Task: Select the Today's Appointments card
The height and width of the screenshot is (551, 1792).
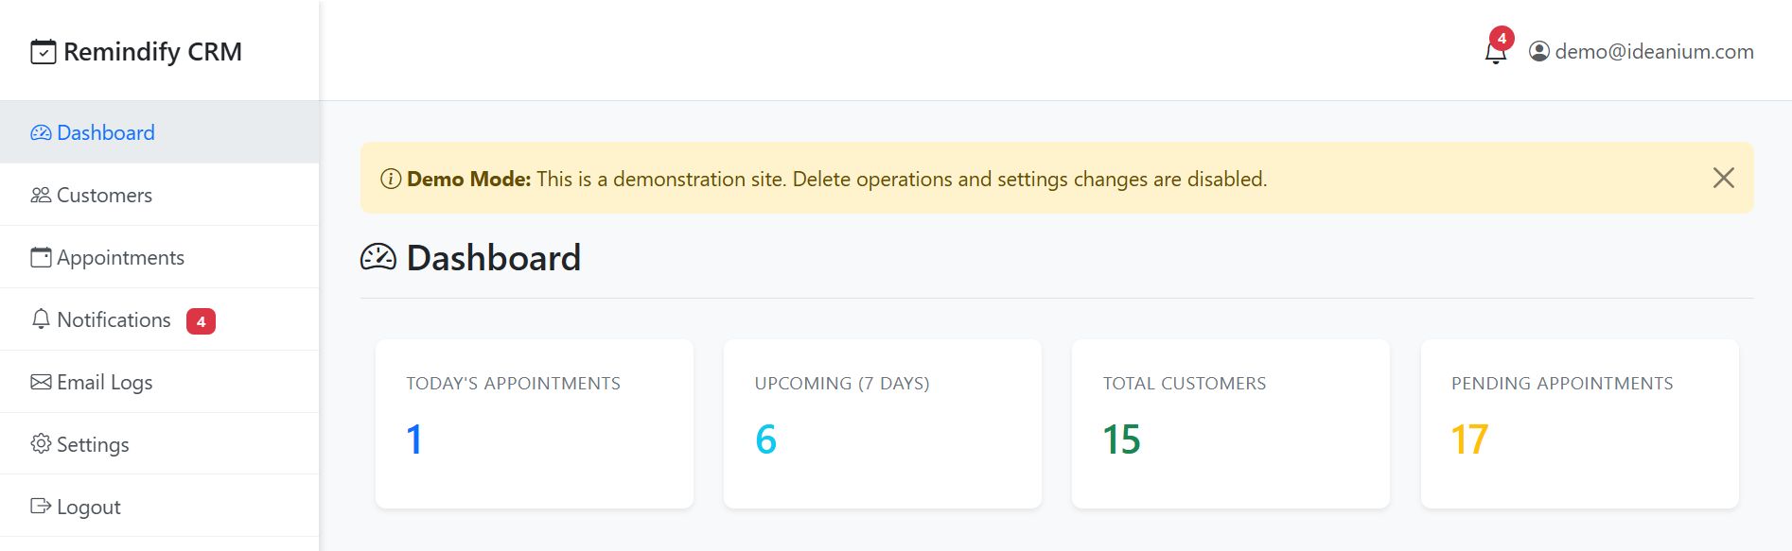Action: tap(534, 423)
